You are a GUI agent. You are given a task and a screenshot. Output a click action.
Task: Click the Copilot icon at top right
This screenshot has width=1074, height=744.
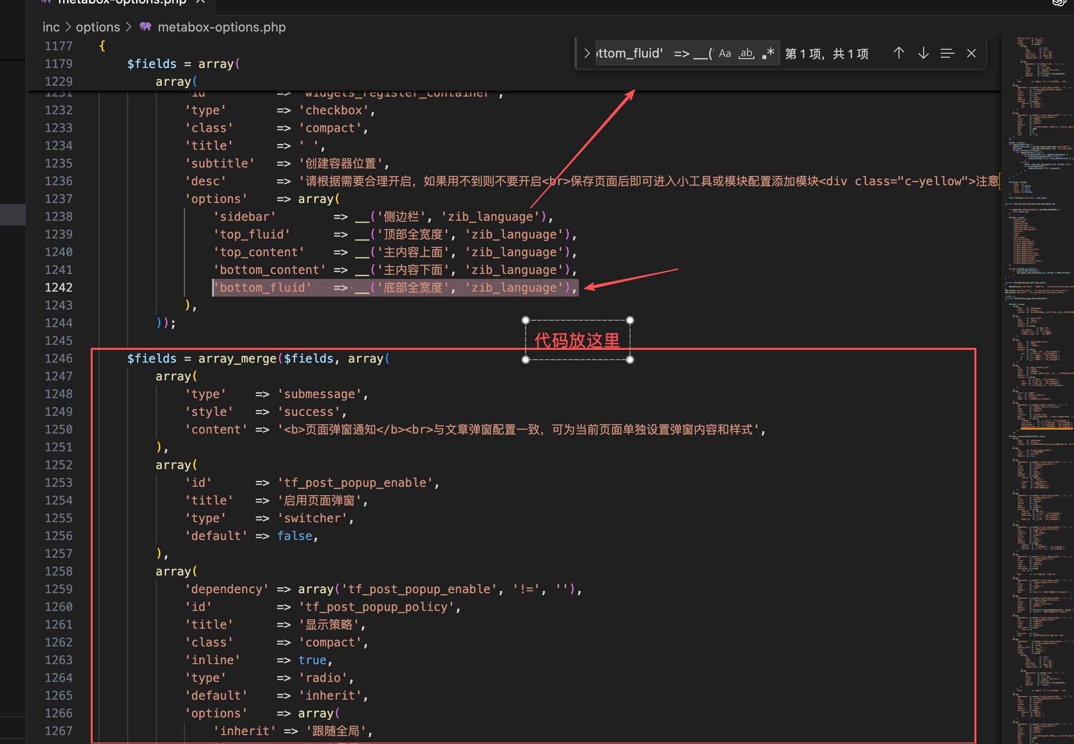pos(1059,2)
